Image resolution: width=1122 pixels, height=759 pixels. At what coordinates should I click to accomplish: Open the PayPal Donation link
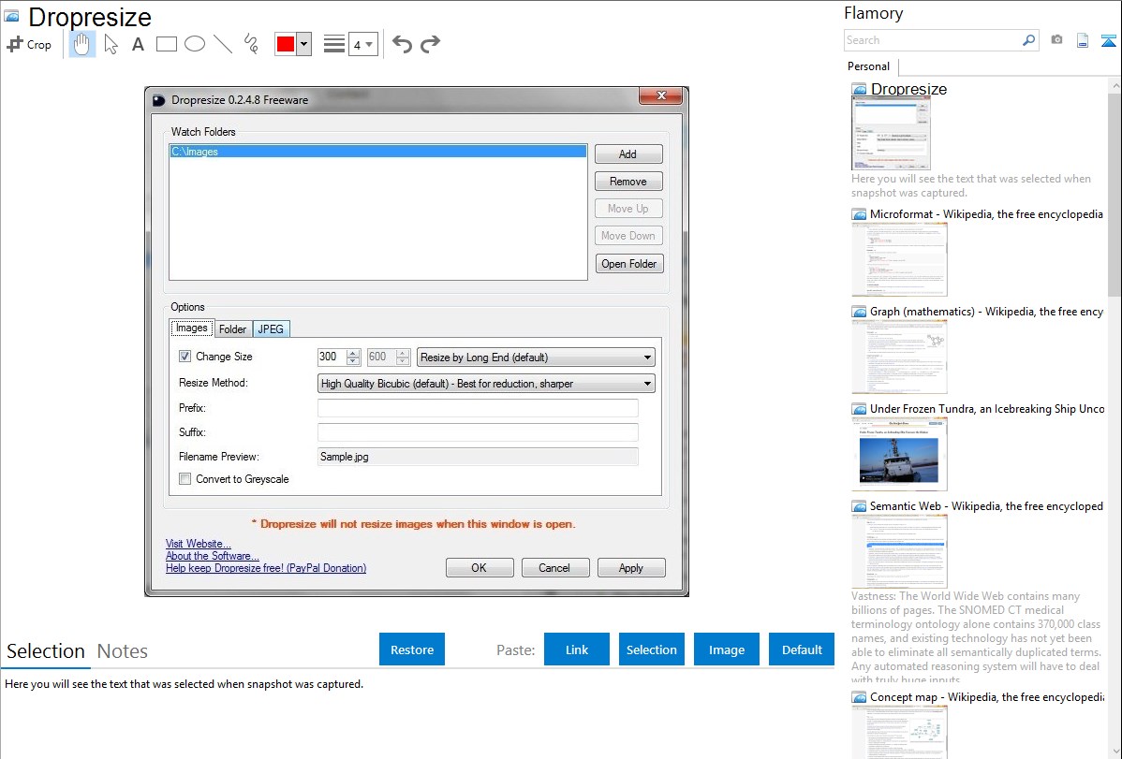[265, 568]
